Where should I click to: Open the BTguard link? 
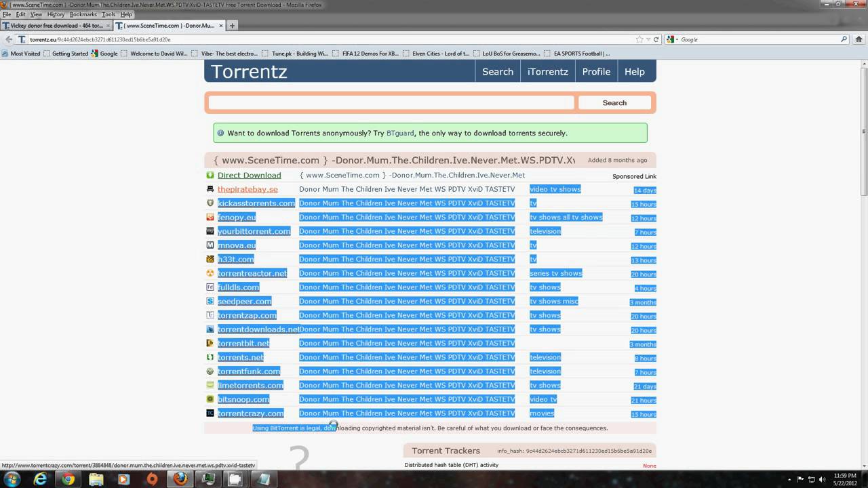pyautogui.click(x=400, y=133)
